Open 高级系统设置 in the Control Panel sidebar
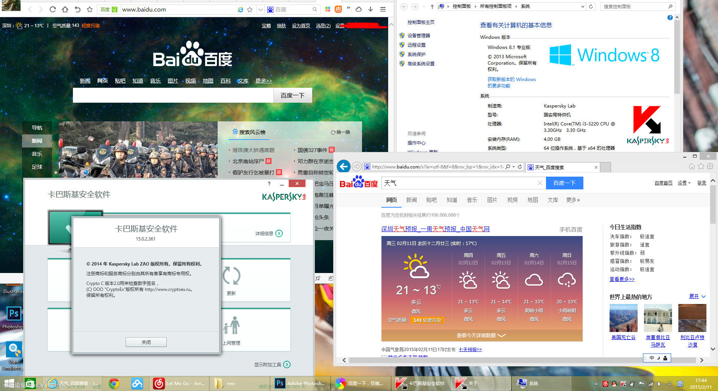 [421, 63]
